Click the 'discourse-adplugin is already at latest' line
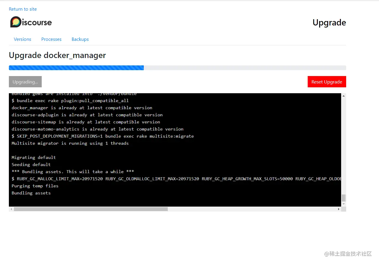 [87, 115]
